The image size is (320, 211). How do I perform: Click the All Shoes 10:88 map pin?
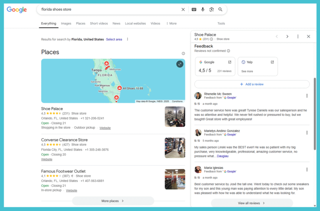pyautogui.click(x=120, y=88)
